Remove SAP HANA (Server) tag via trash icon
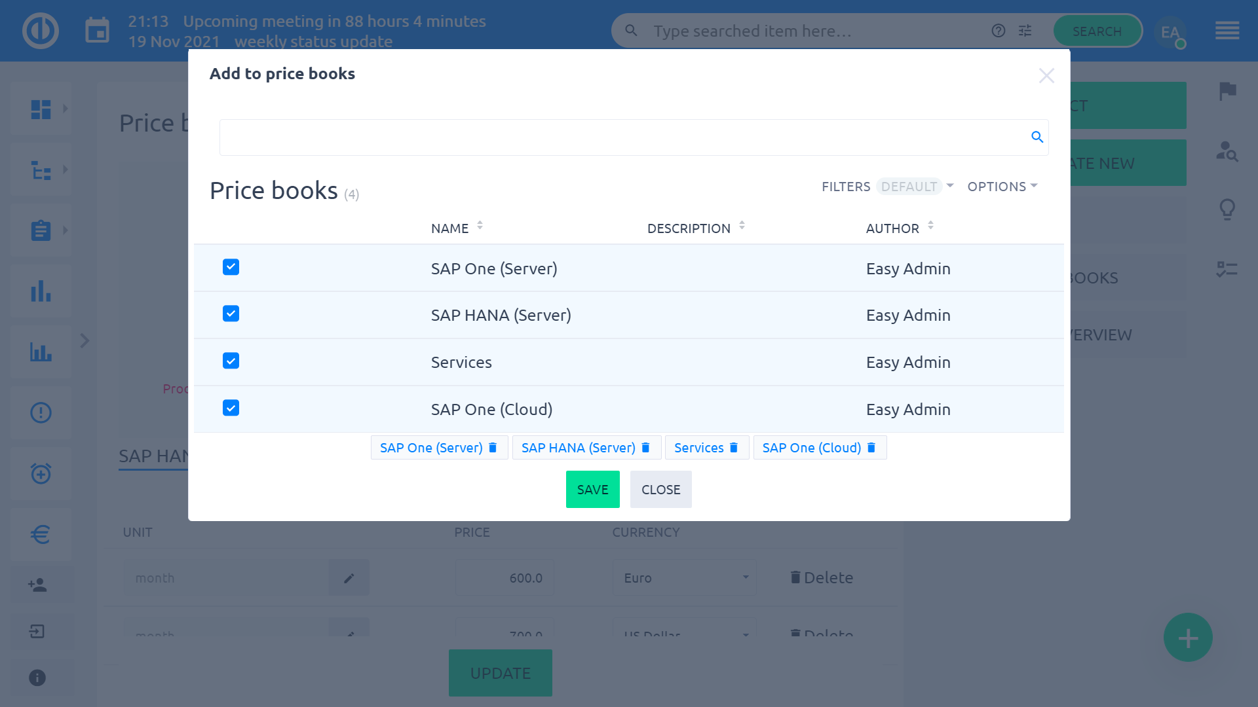Image resolution: width=1258 pixels, height=707 pixels. (x=645, y=448)
